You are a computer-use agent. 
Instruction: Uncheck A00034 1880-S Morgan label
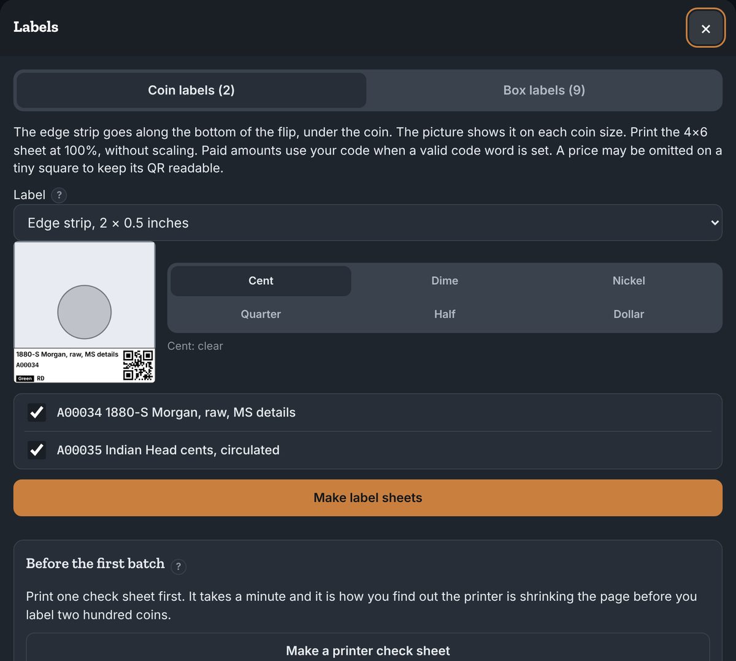(x=37, y=412)
